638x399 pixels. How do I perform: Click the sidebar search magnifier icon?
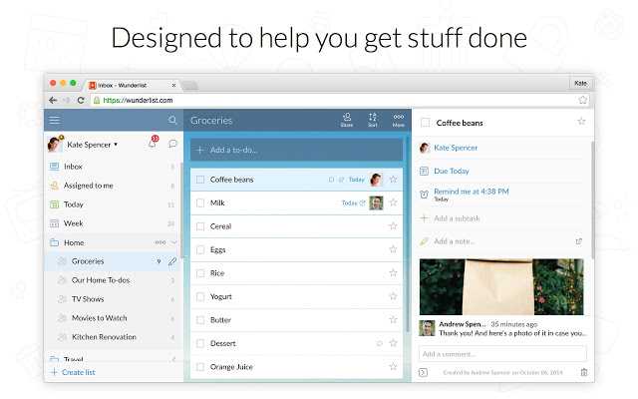pos(172,120)
